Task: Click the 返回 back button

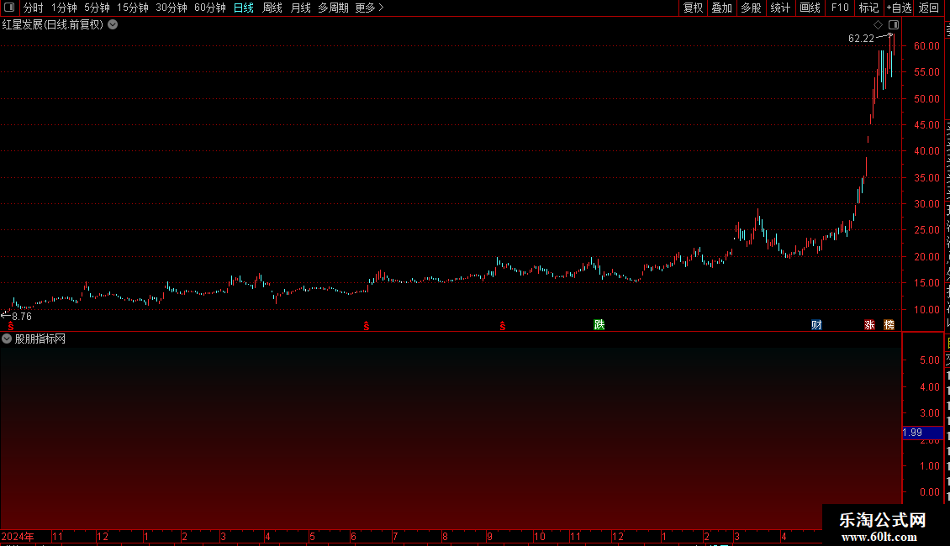Action: coord(929,8)
